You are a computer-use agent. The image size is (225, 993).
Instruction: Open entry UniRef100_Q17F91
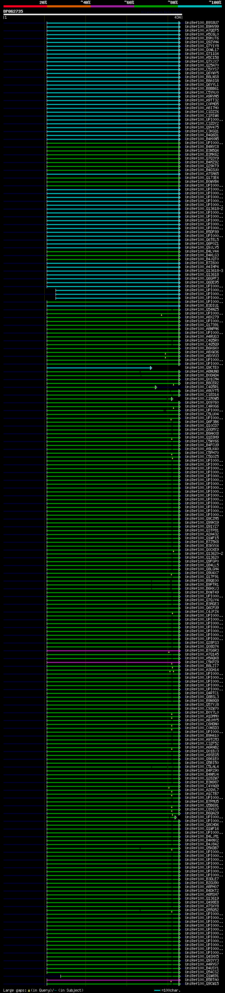(202, 577)
